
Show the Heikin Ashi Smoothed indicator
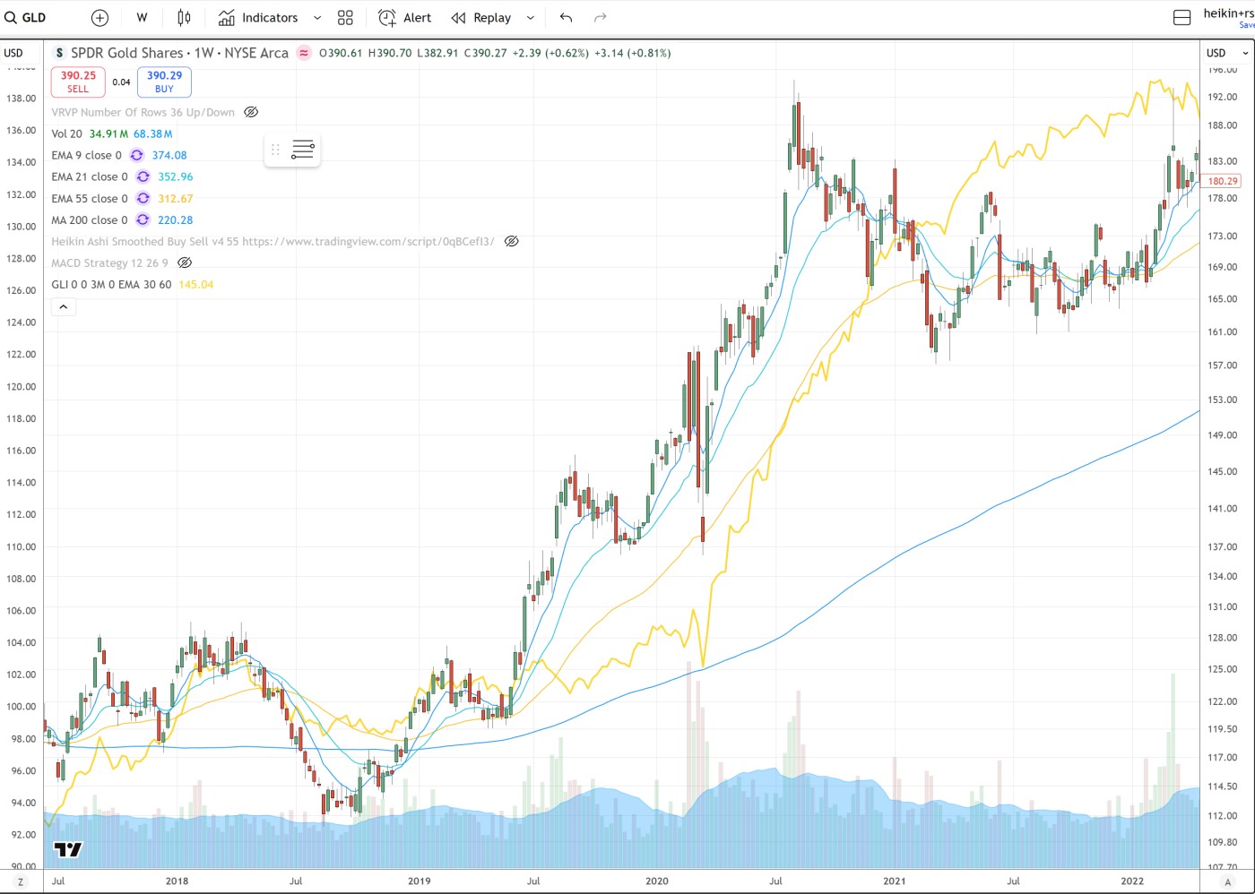511,242
